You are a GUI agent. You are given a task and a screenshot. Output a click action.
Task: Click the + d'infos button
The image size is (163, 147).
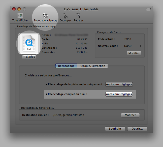(x=29, y=57)
